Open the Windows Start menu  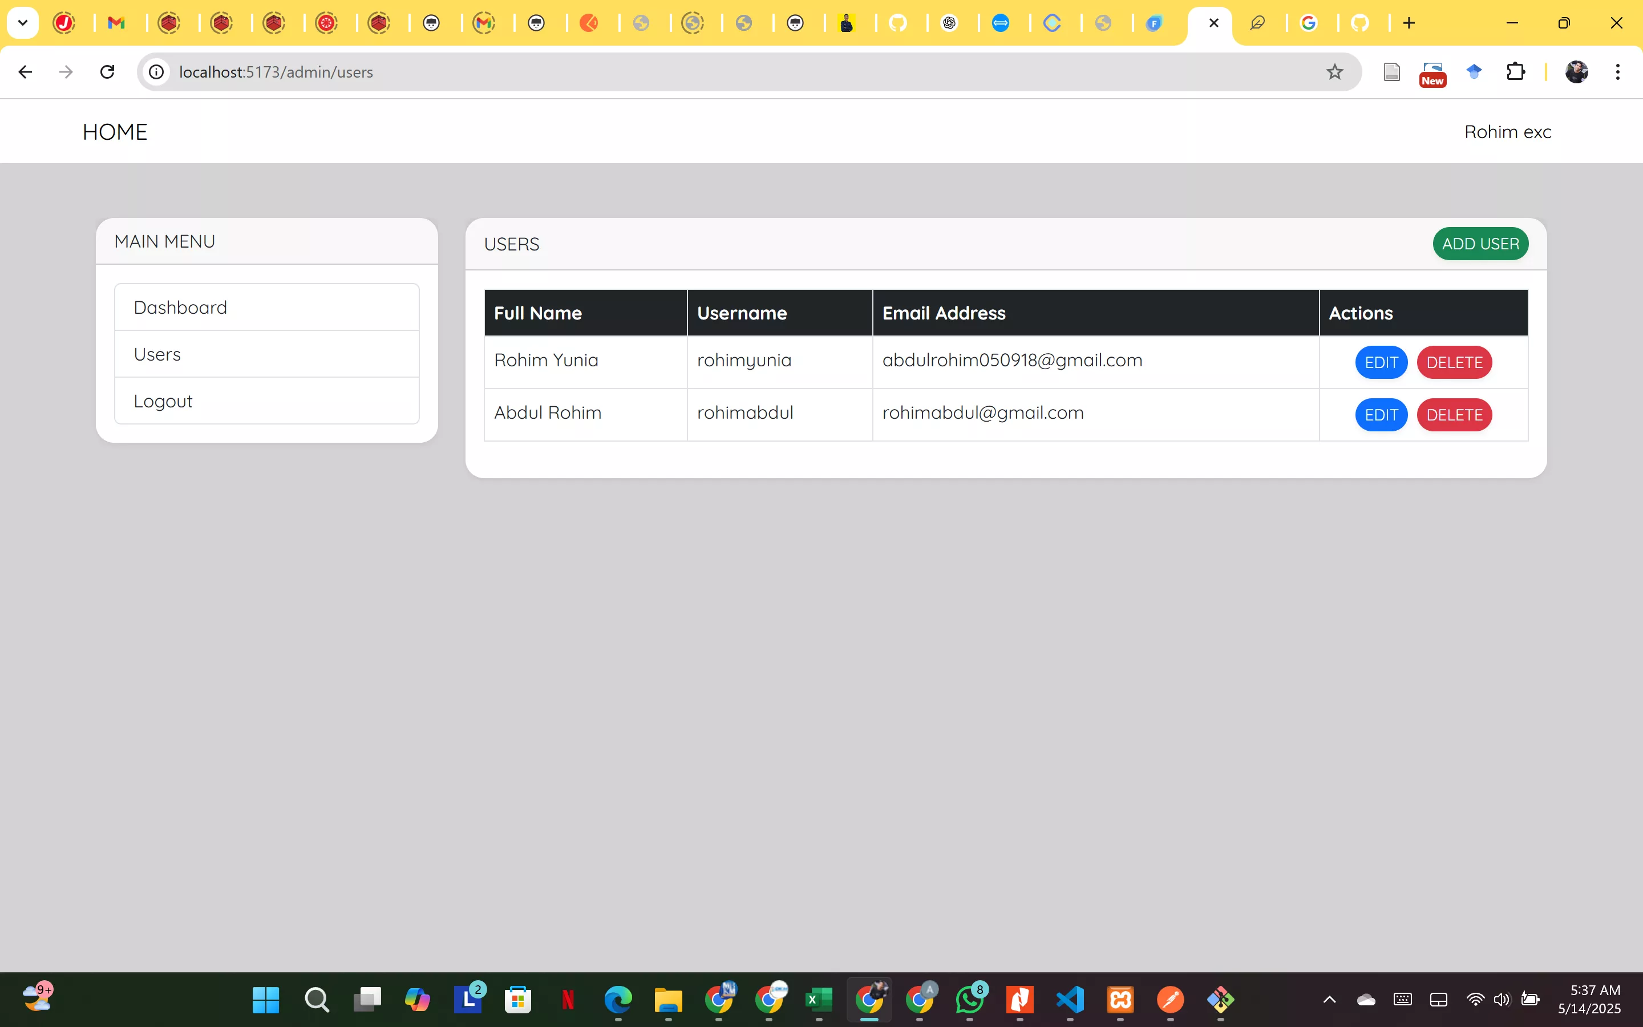coord(265,1000)
